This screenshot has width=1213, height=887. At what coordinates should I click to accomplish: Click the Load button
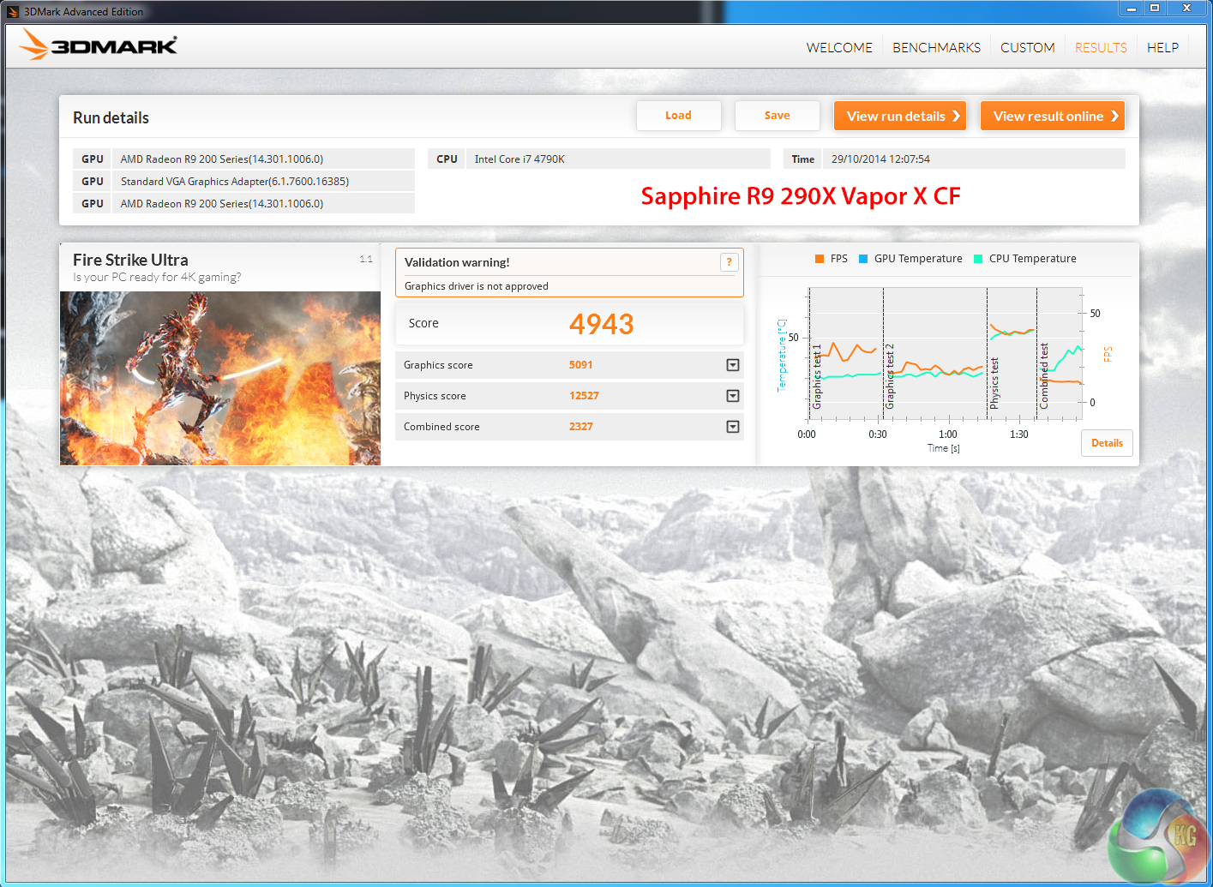(678, 116)
